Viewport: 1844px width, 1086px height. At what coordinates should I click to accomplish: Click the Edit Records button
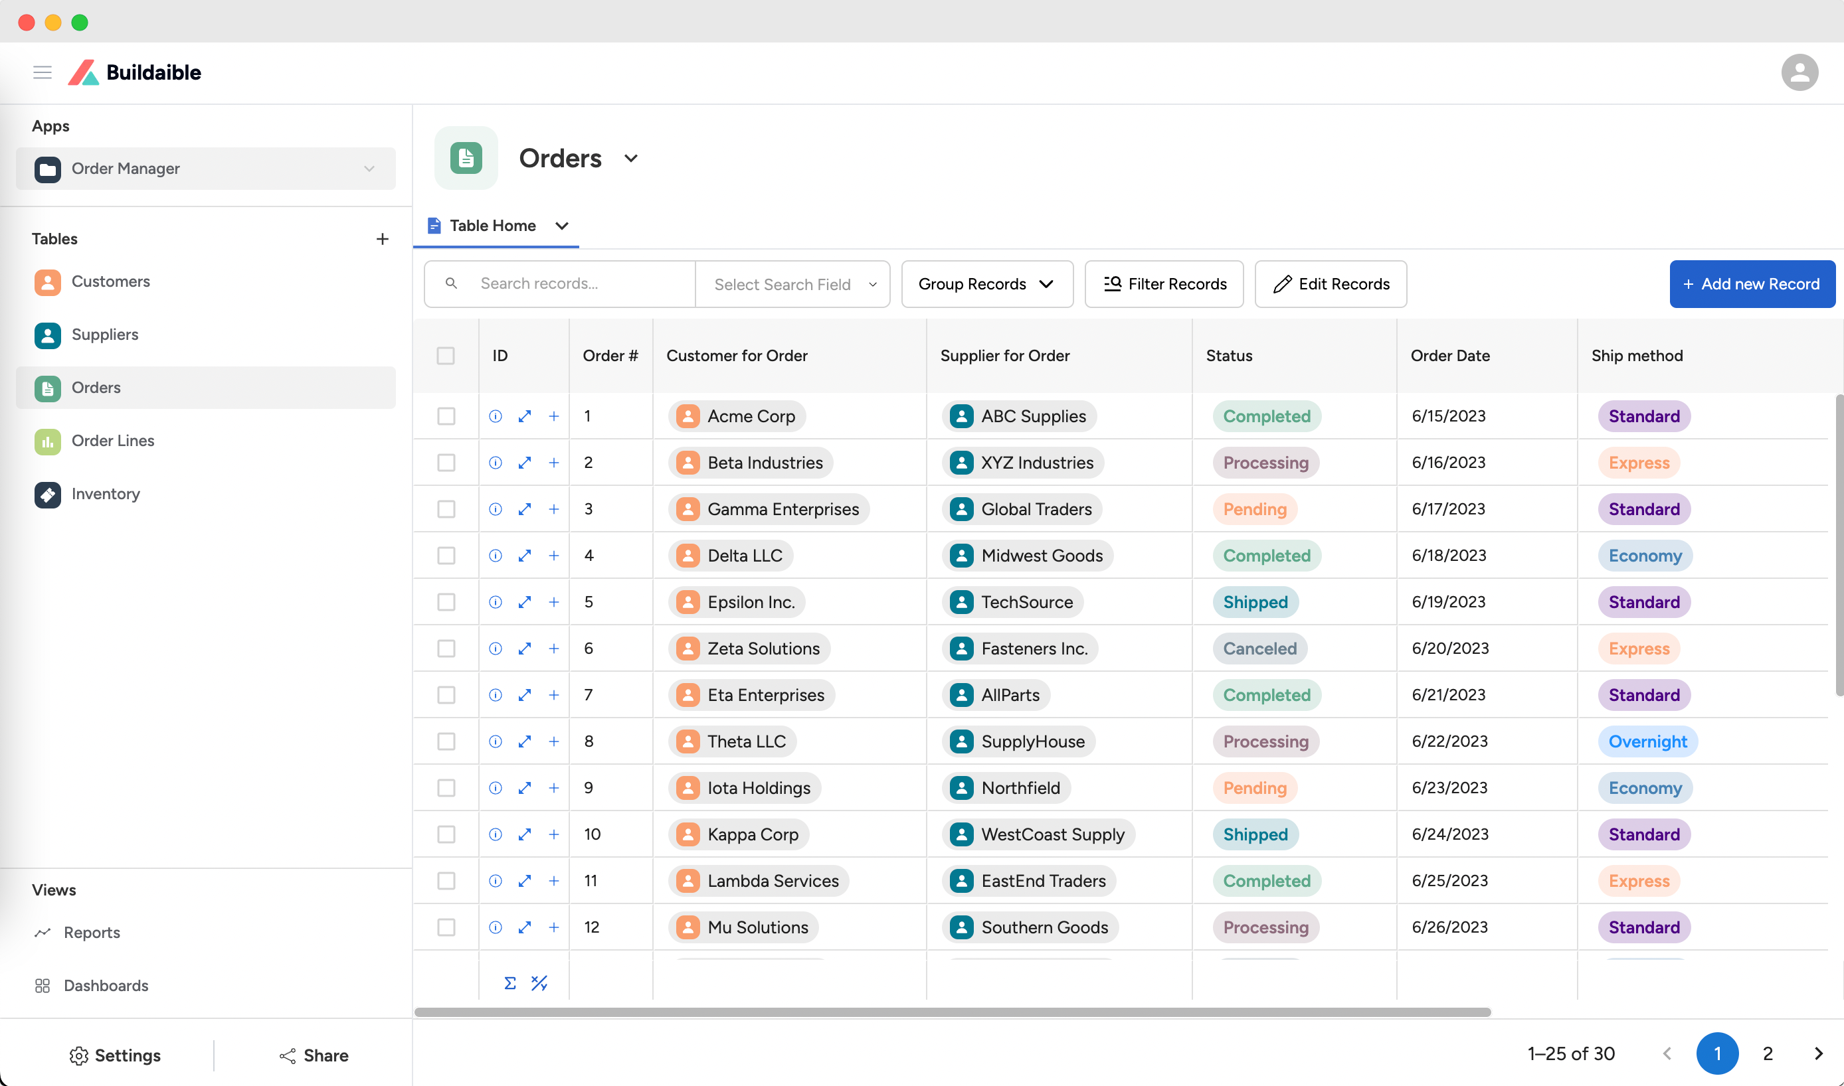1330,284
